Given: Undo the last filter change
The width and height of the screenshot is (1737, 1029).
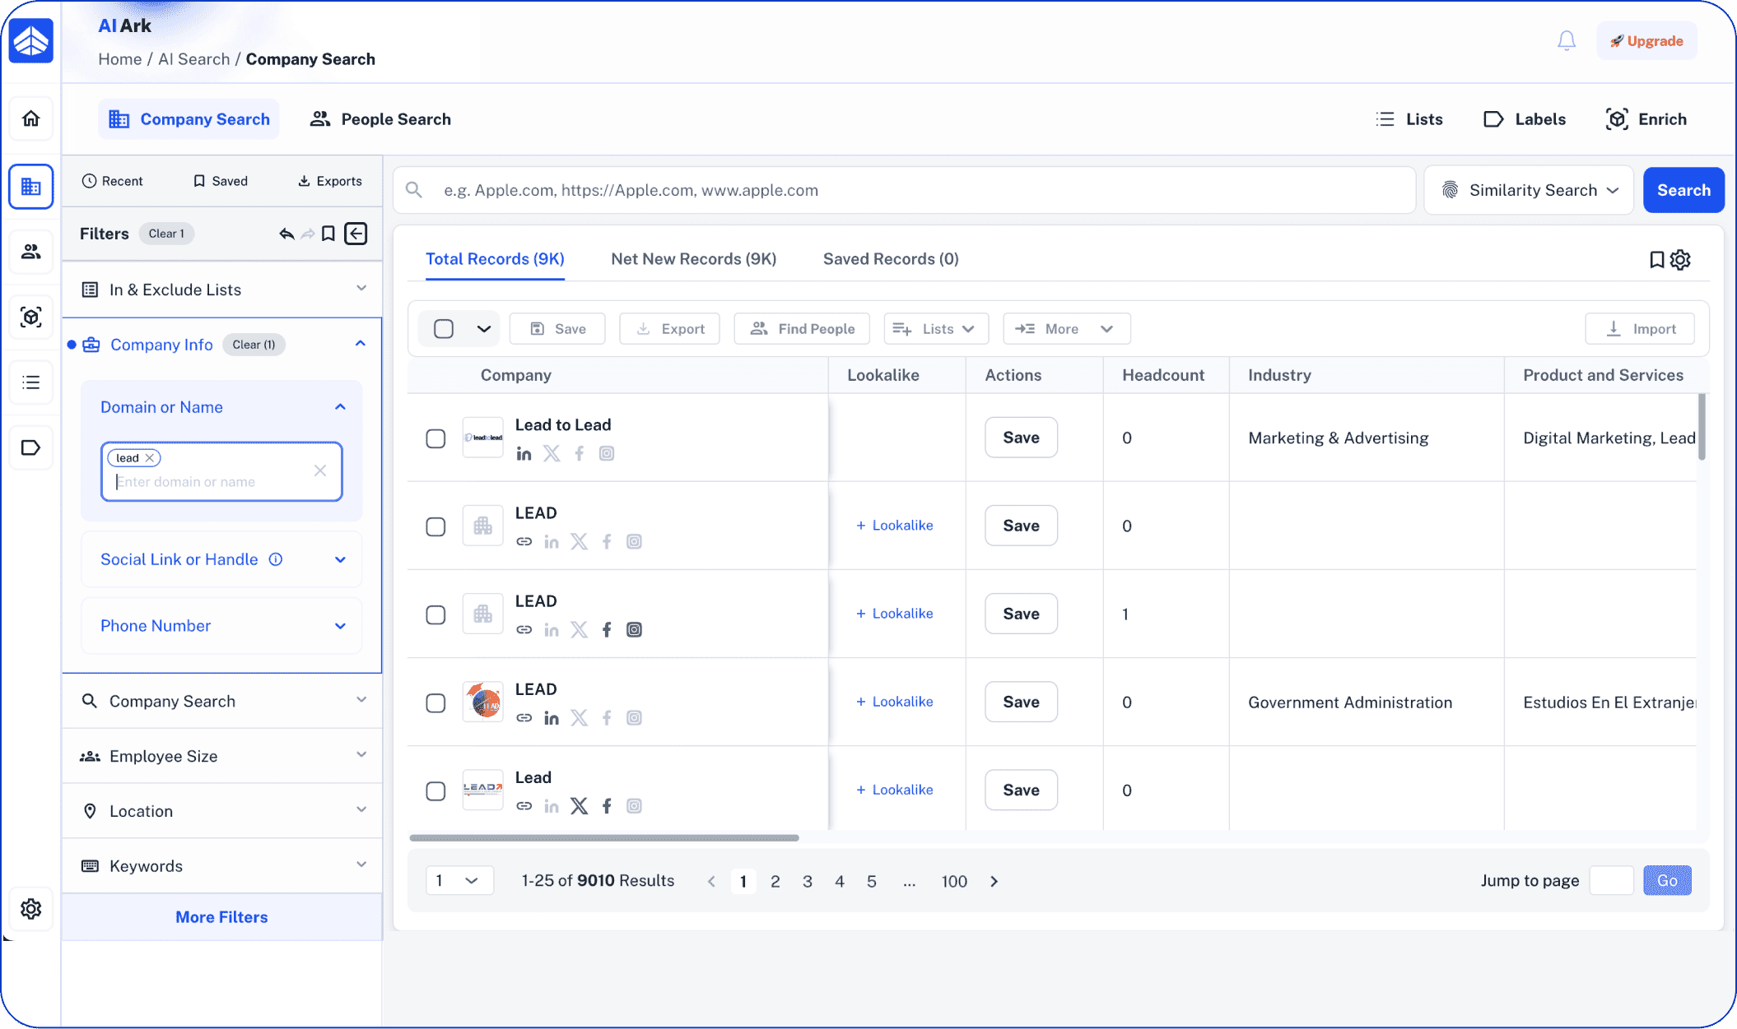Looking at the screenshot, I should tap(286, 234).
